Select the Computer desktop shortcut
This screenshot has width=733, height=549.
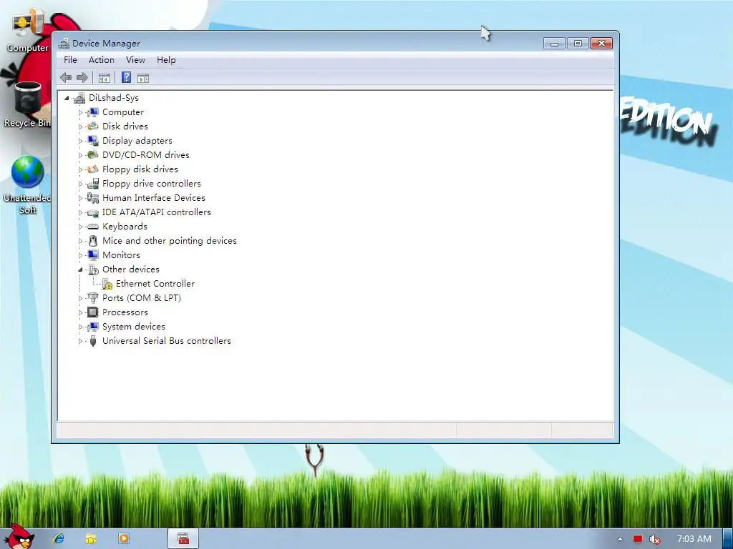(x=27, y=30)
